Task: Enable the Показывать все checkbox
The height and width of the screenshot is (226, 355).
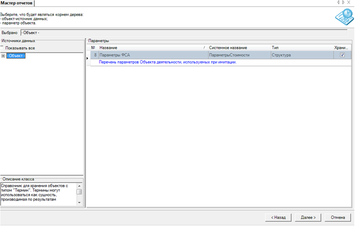Action: click(x=2, y=48)
